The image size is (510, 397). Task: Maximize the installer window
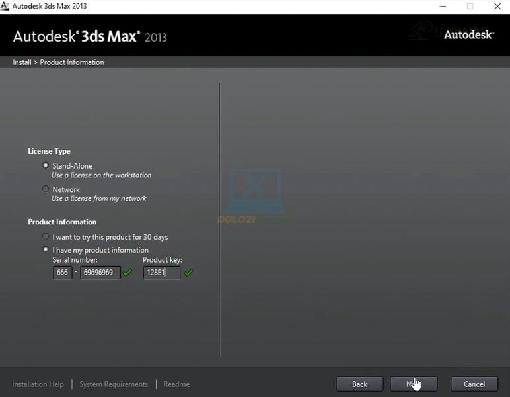[x=470, y=6]
